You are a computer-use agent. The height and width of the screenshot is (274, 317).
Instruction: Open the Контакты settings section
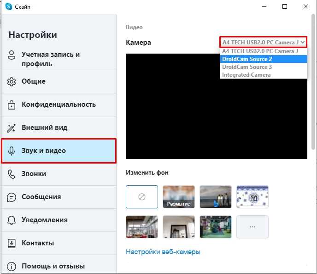(x=59, y=243)
